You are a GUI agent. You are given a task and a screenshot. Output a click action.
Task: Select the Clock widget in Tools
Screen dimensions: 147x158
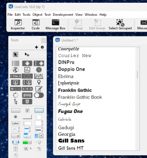click(x=39, y=70)
